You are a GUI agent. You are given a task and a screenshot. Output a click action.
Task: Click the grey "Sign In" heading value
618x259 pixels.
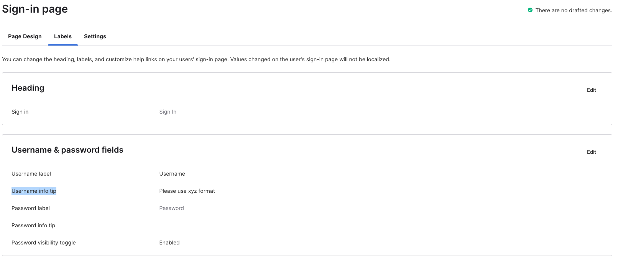[168, 112]
